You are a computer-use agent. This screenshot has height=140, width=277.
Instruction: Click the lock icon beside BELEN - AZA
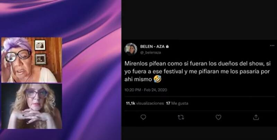167,47
